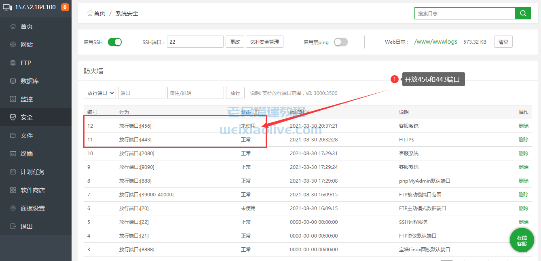
Task: Open the /www/wwwlogs web log path
Action: click(435, 42)
